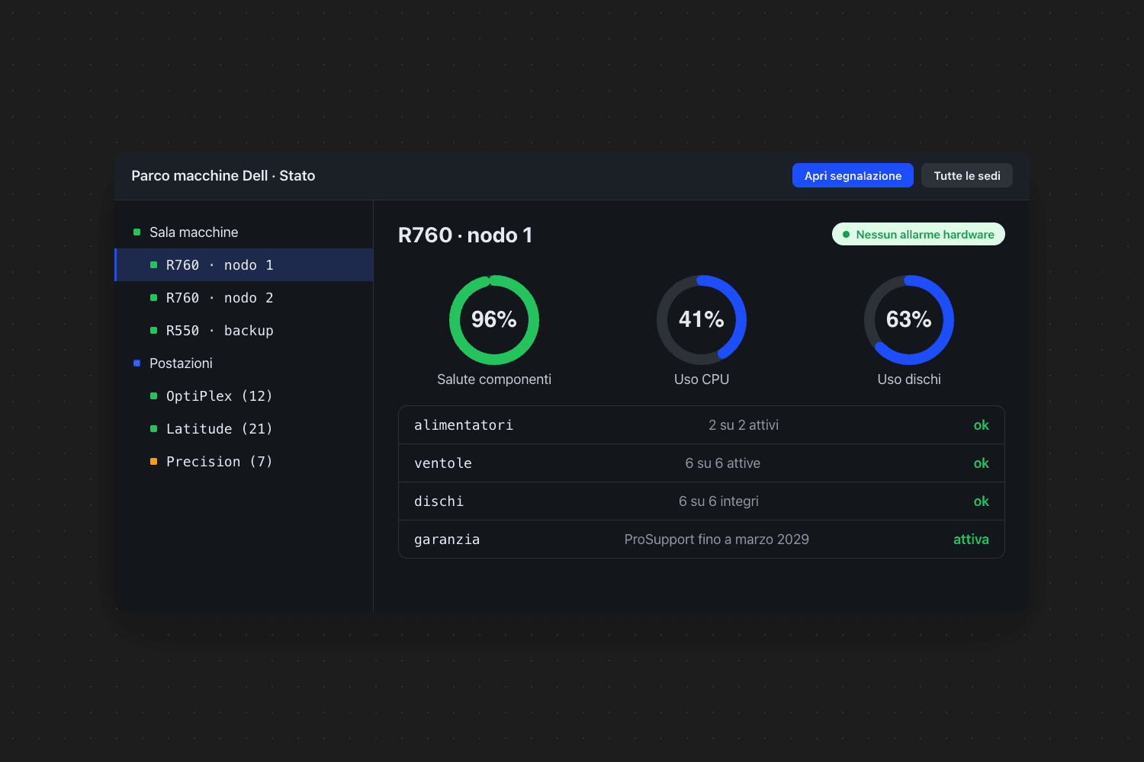Click the '6 su 6 attive' value
Screen dimensions: 1144x762
tap(723, 463)
